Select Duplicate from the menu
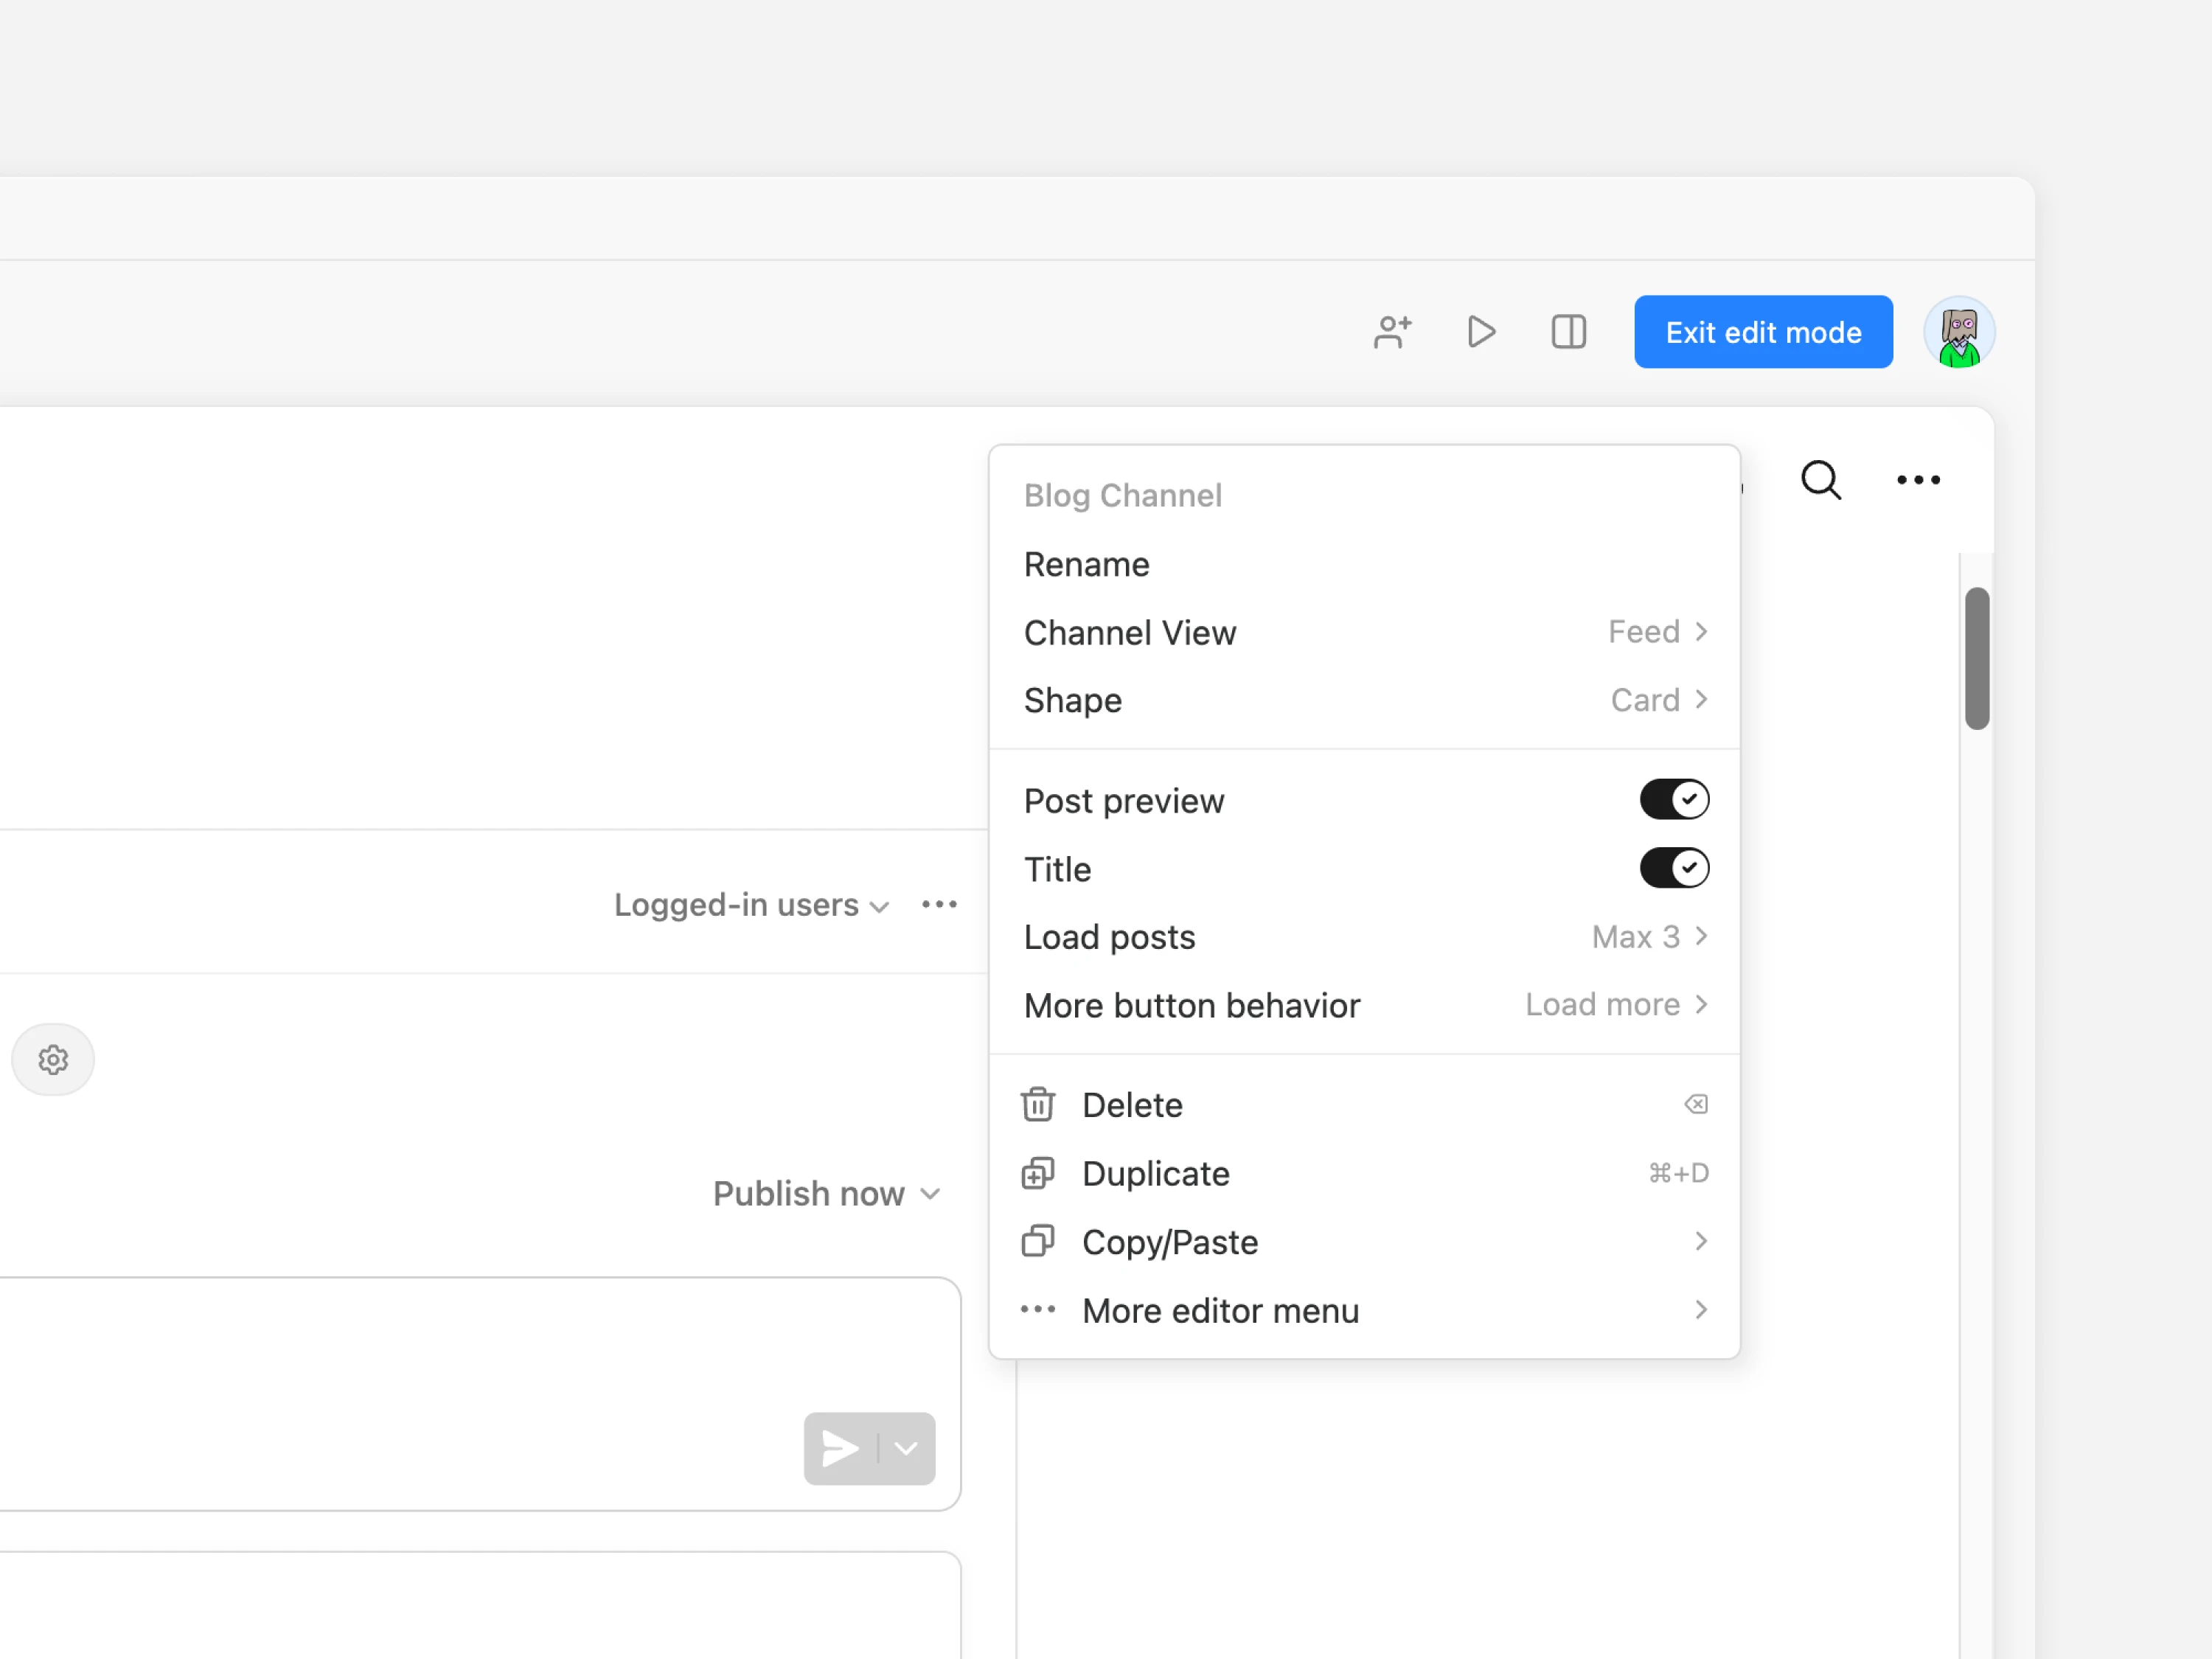The image size is (2212, 1659). click(x=1155, y=1173)
